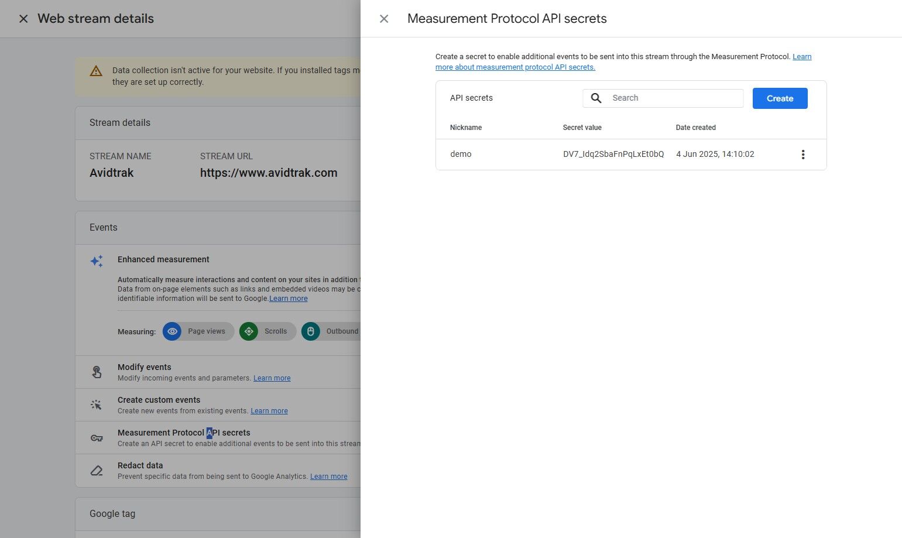Toggle the Page views measurement chip

(198, 331)
